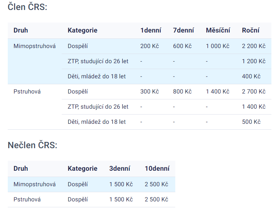Select the "3denní" column header
274x211 pixels.
pyautogui.click(x=120, y=169)
